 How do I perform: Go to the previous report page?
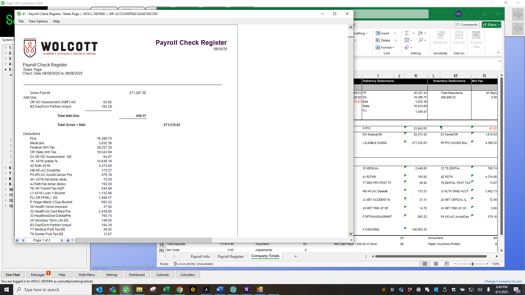[x=23, y=240]
